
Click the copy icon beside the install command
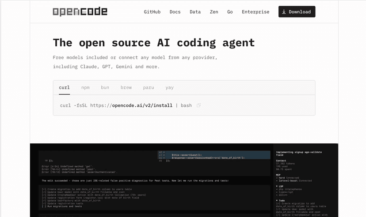point(198,105)
